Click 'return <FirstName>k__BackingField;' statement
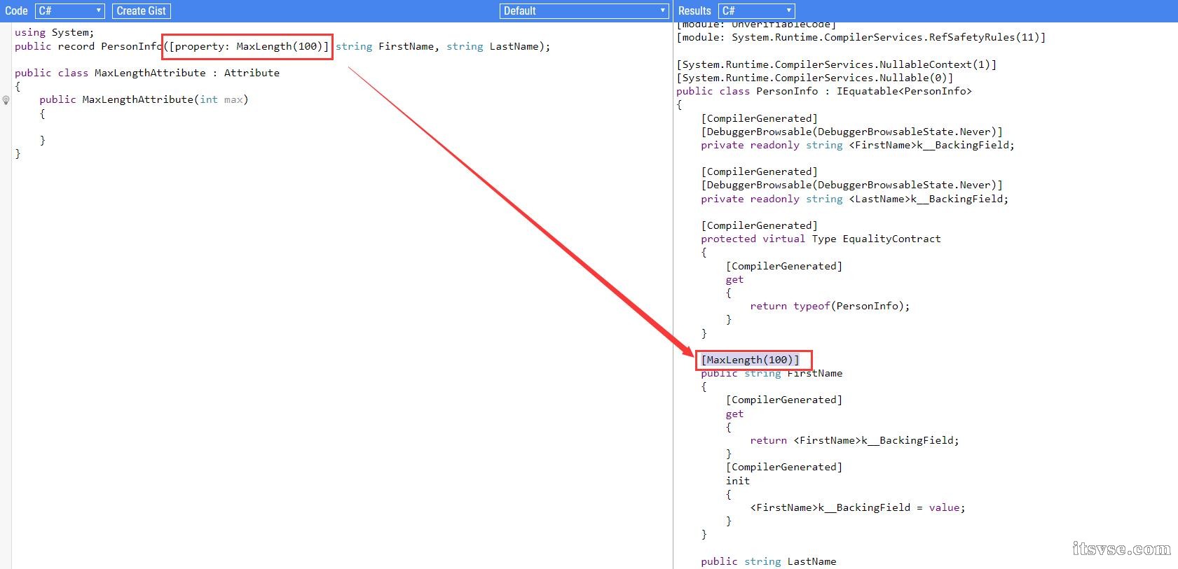This screenshot has width=1178, height=569. click(x=854, y=440)
